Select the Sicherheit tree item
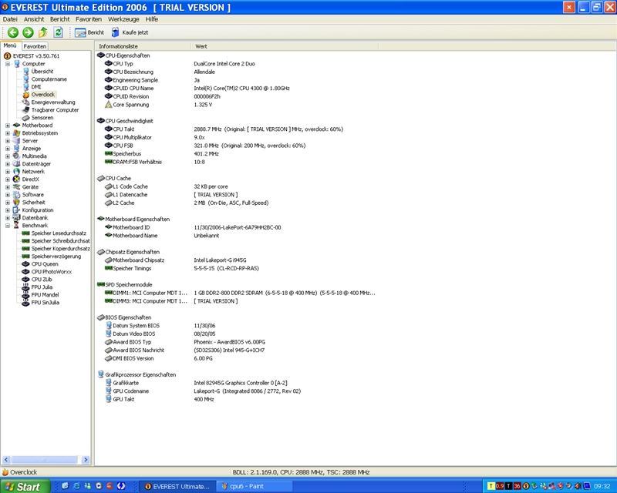 [x=33, y=202]
